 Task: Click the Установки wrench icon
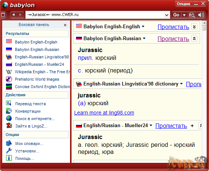point(9,151)
